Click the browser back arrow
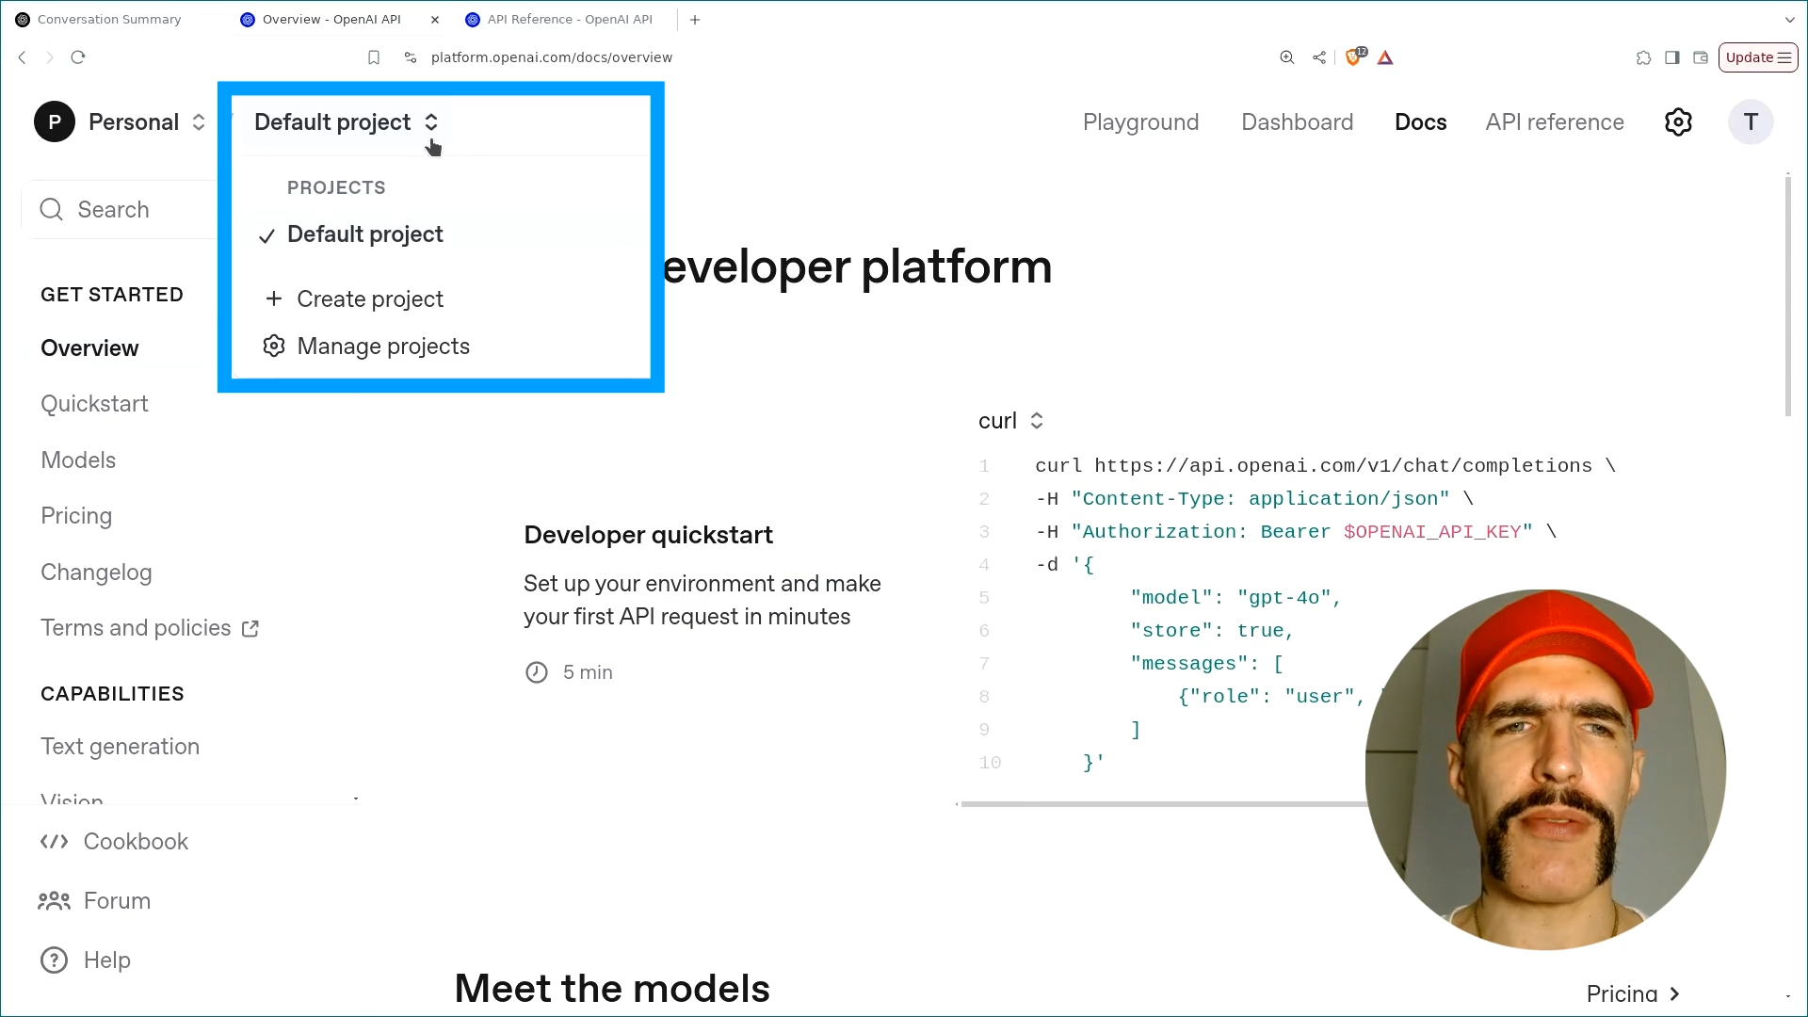The image size is (1808, 1017). click(x=23, y=57)
